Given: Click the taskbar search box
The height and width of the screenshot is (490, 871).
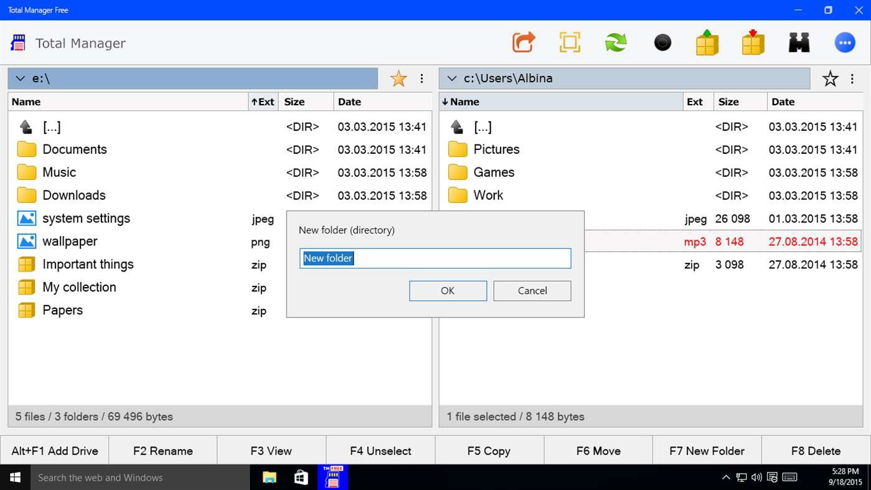Looking at the screenshot, I should 140,478.
